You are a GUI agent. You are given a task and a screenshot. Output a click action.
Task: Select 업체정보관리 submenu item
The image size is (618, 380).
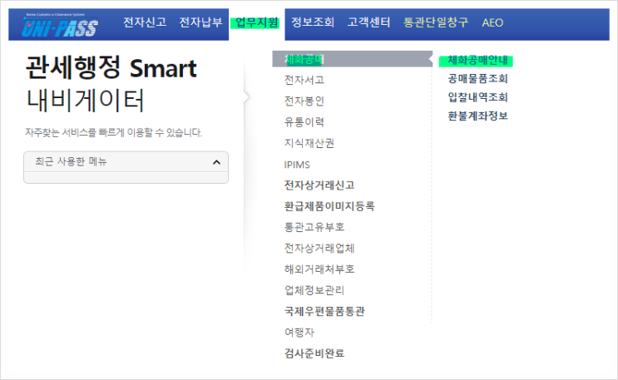pos(314,290)
